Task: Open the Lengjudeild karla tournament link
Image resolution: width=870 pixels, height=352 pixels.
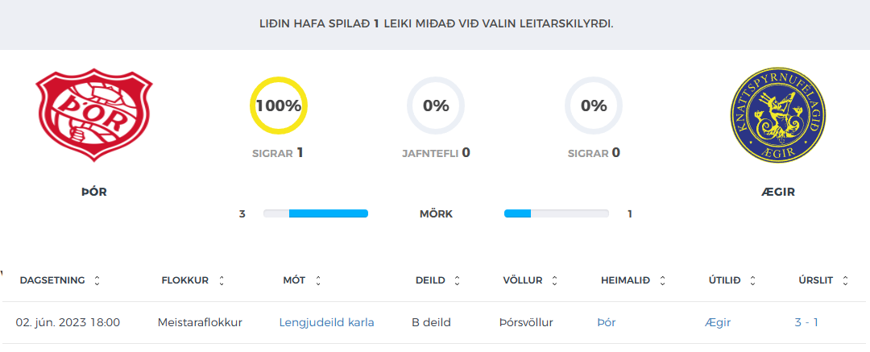Action: point(327,322)
